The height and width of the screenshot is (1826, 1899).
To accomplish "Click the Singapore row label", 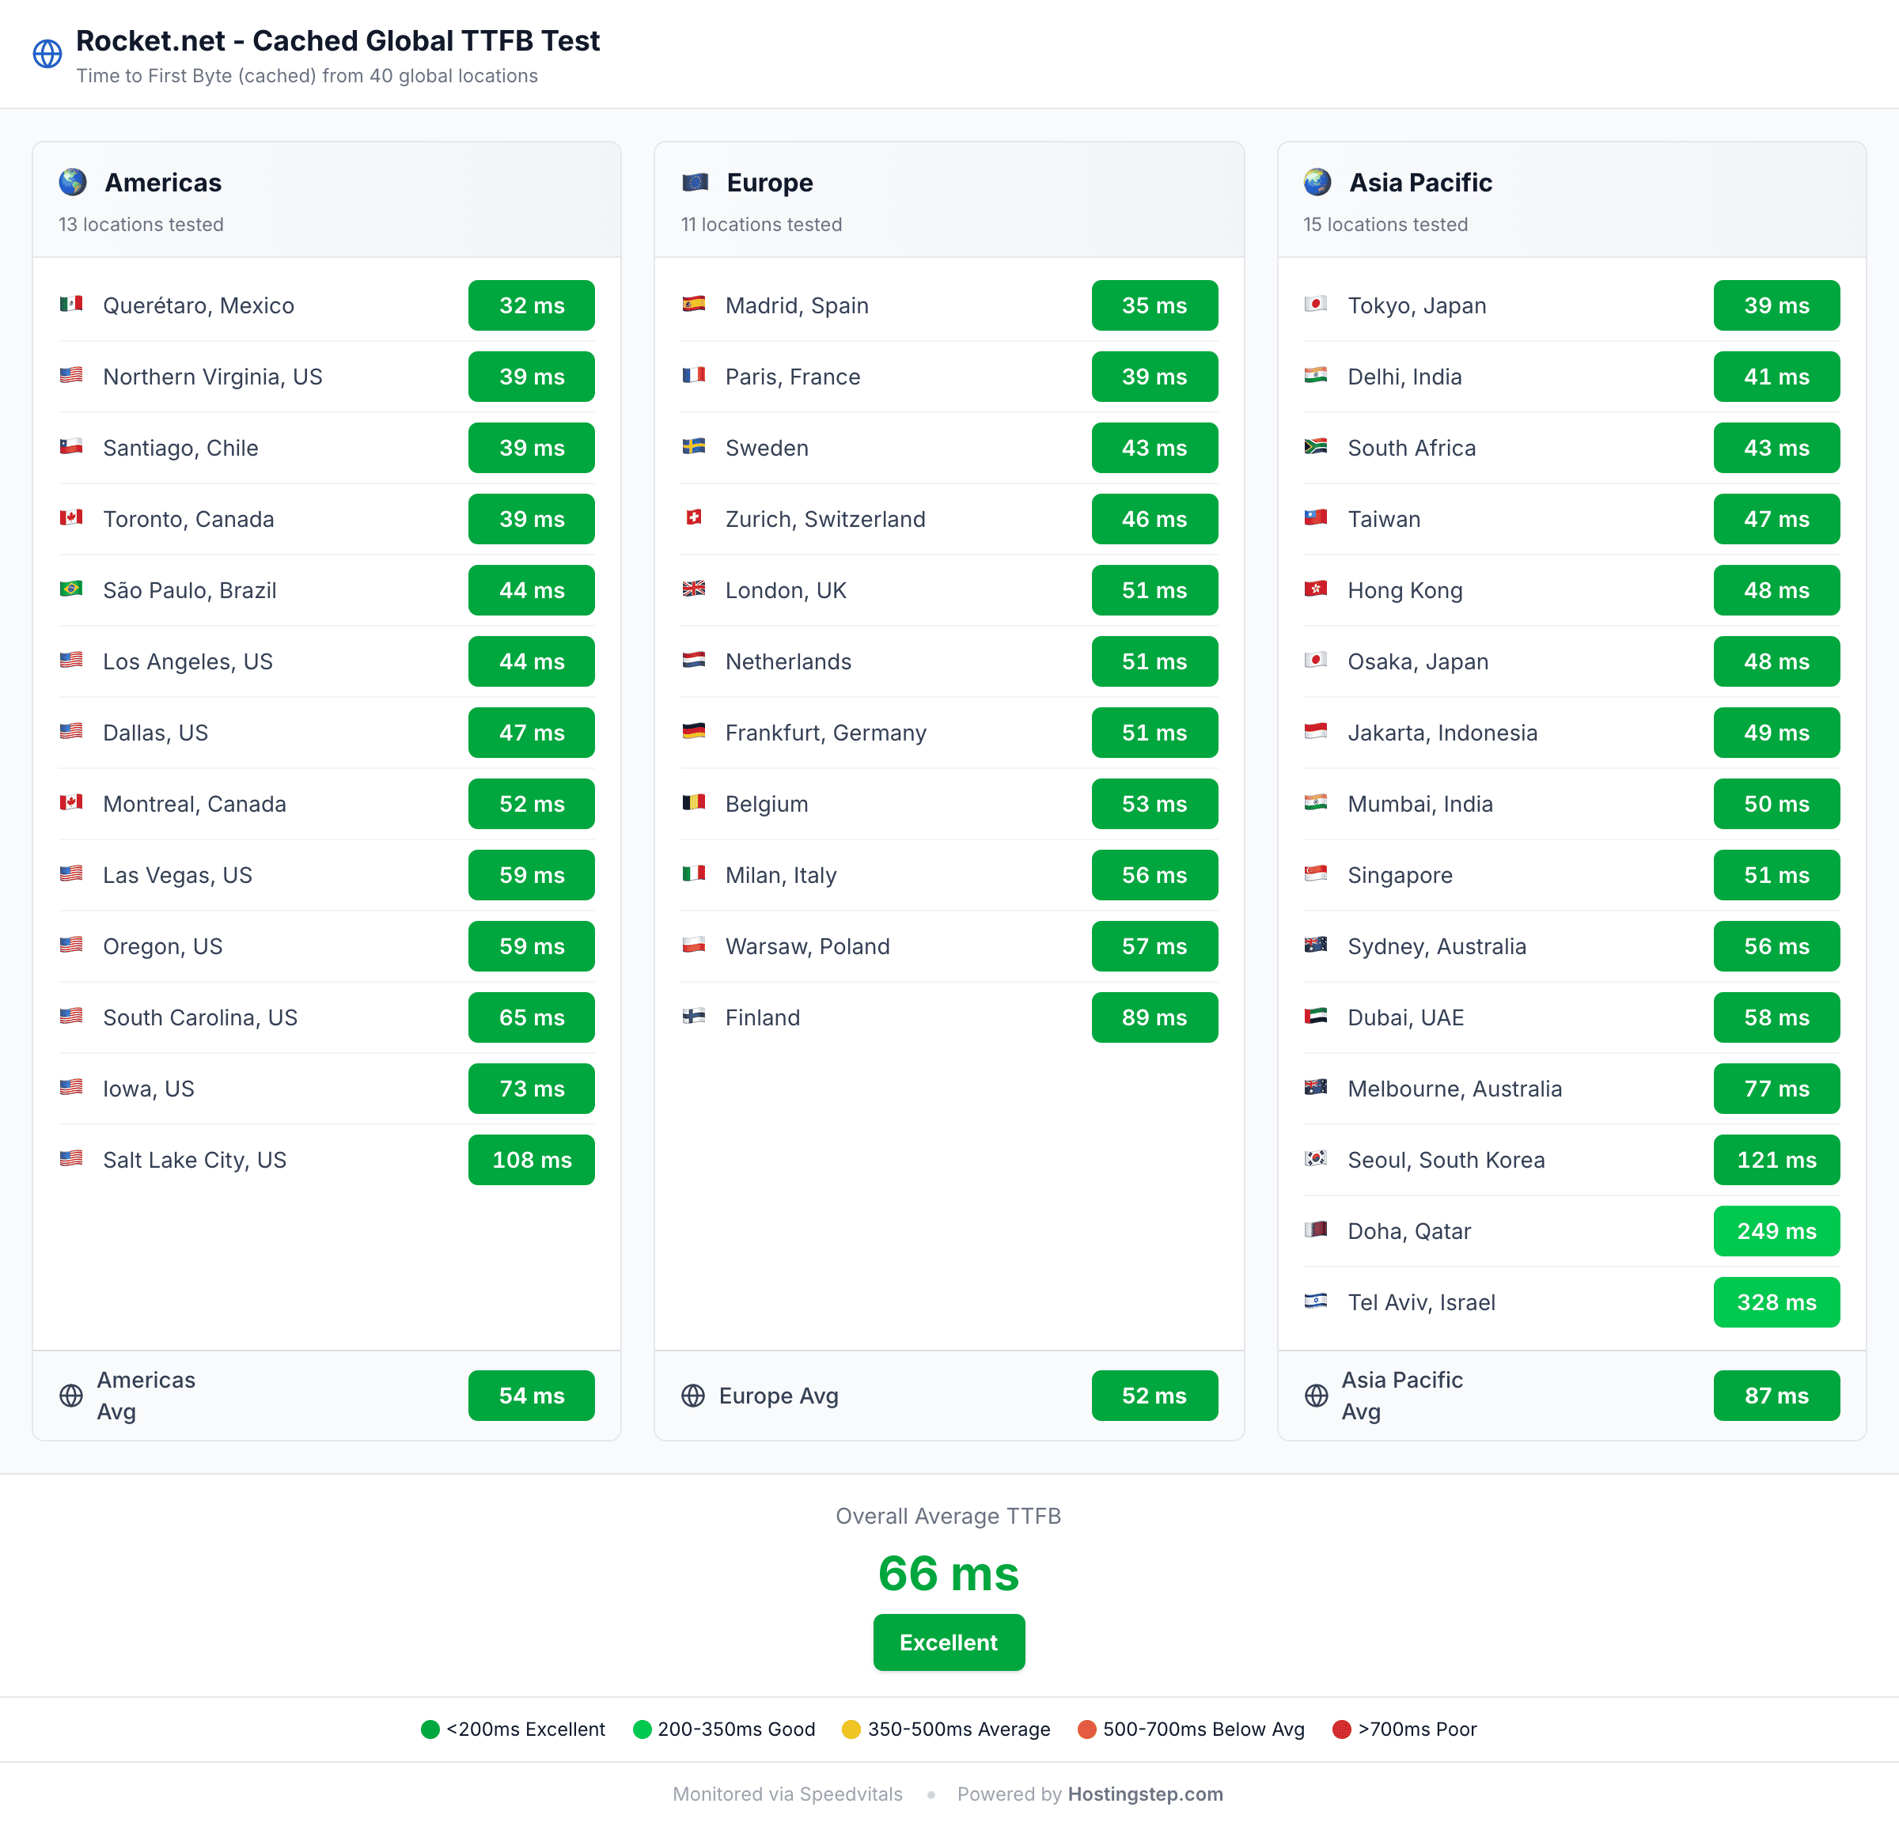I will (1399, 875).
